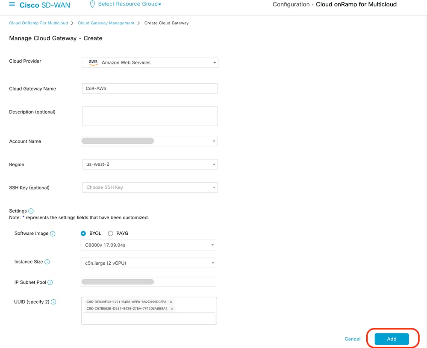The image size is (427, 348).
Task: Show info tooltip for Instance Size
Action: coord(47,262)
